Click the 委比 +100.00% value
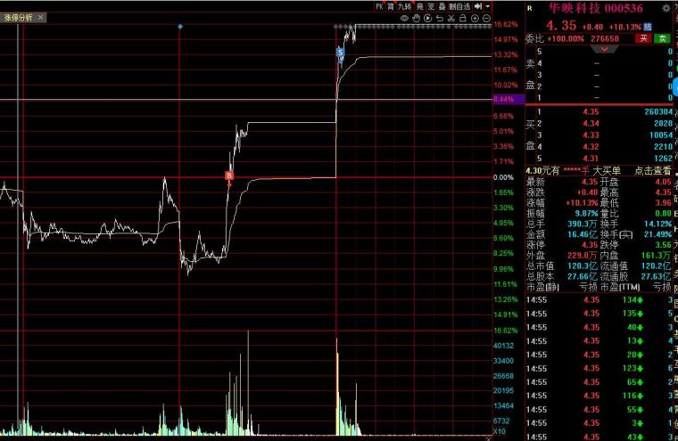 (x=566, y=39)
